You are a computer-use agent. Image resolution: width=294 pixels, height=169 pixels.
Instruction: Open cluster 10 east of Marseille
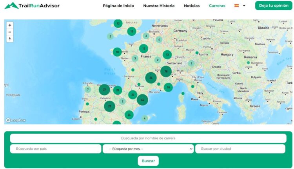click(168, 87)
